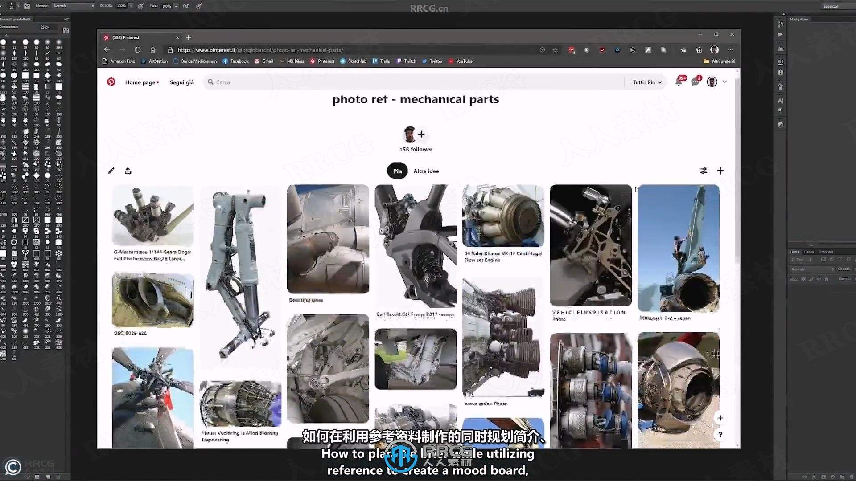This screenshot has width=856, height=481.
Task: Open the Mitsubishi F-2 jet pin thumbnail
Action: coord(679,248)
